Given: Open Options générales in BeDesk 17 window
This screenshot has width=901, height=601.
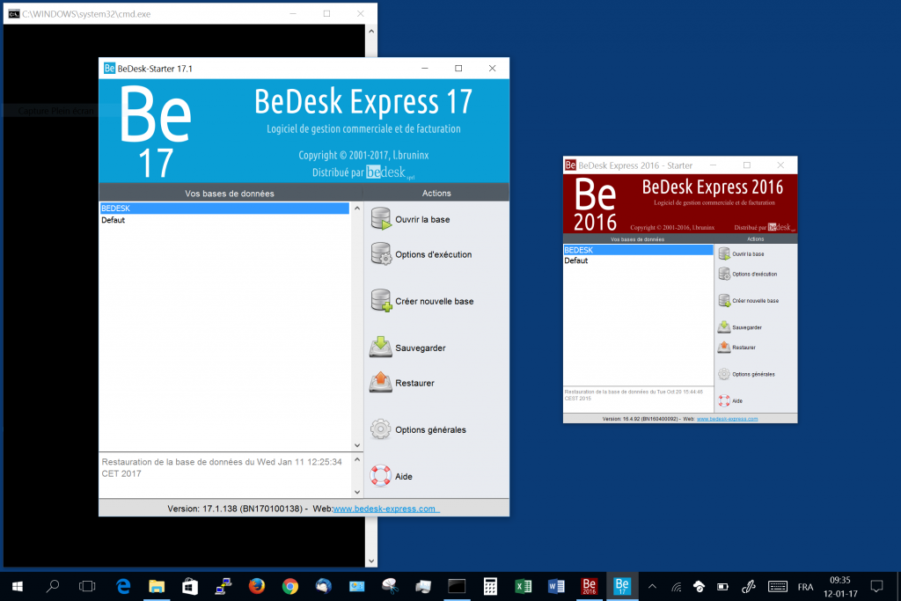Looking at the screenshot, I should coord(418,429).
